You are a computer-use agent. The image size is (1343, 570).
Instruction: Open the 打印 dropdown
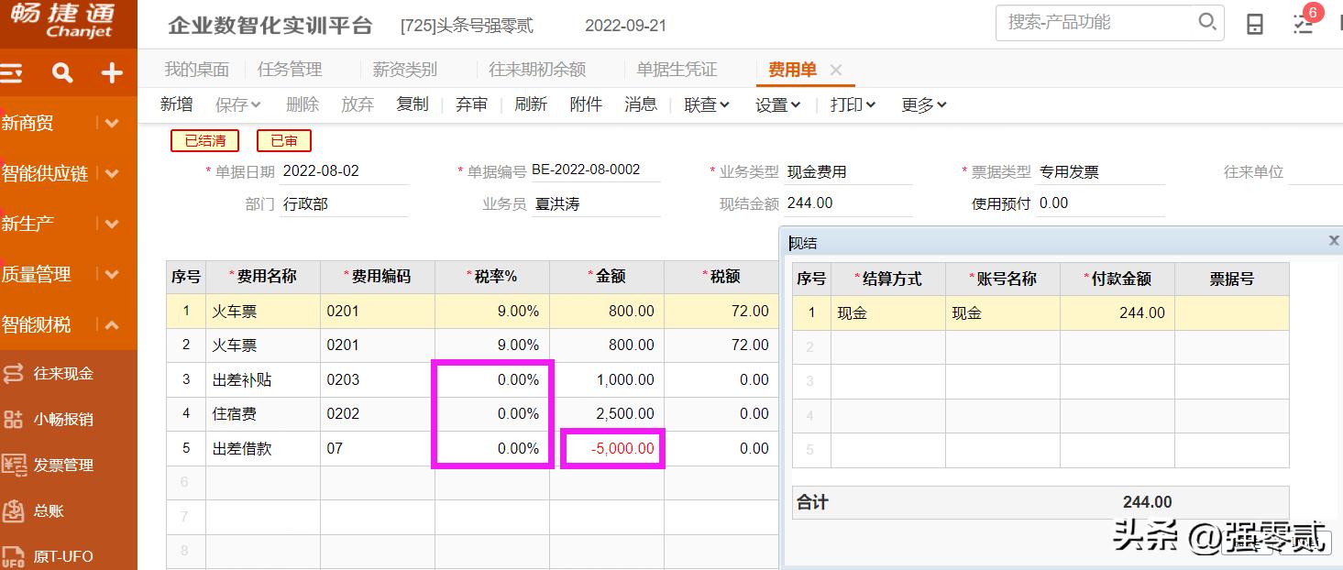[851, 104]
